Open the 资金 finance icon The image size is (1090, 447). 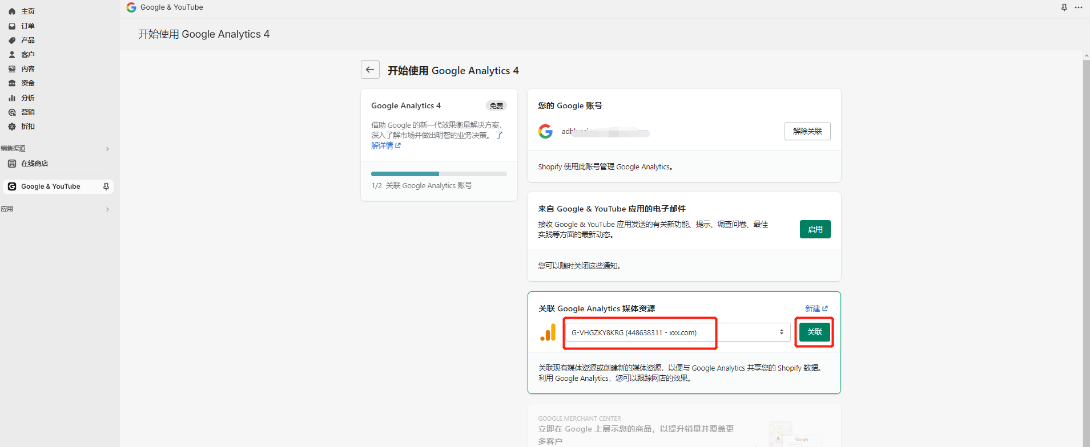coord(12,83)
